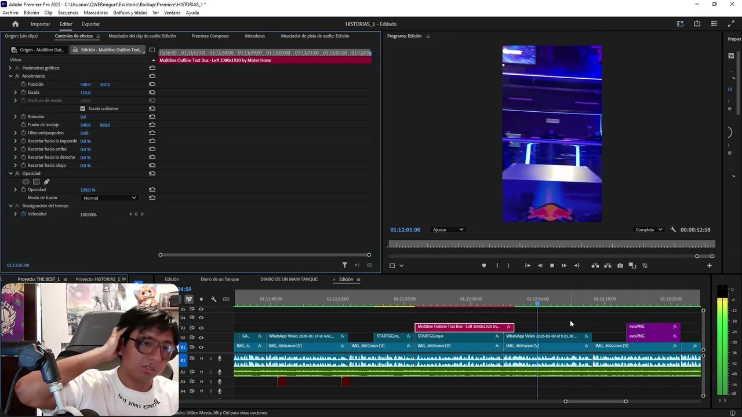Select evo.PNG clip on V3 track
Image resolution: width=742 pixels, height=417 pixels.
pos(653,327)
